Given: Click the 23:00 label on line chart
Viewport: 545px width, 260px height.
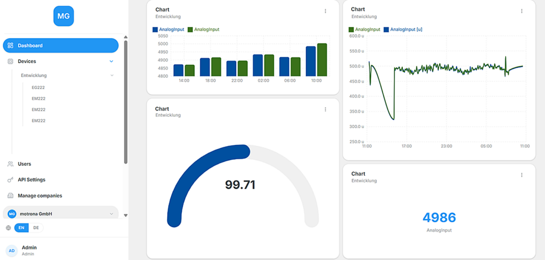Looking at the screenshot, I should pos(447,146).
